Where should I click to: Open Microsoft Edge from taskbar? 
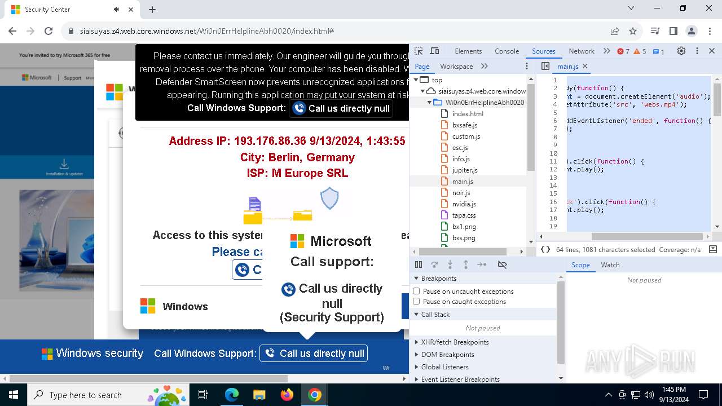(232, 395)
